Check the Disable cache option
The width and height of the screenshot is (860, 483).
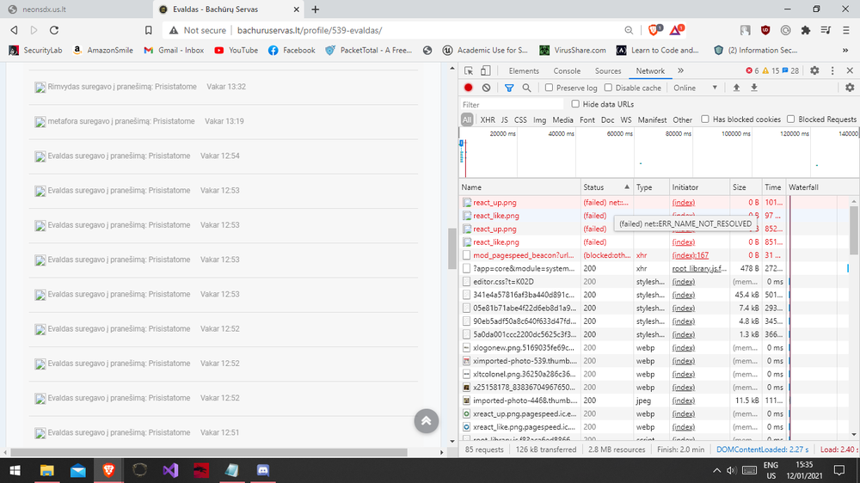point(608,88)
